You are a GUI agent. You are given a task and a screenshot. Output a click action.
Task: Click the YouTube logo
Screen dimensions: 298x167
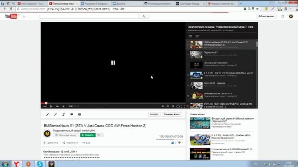point(11,17)
